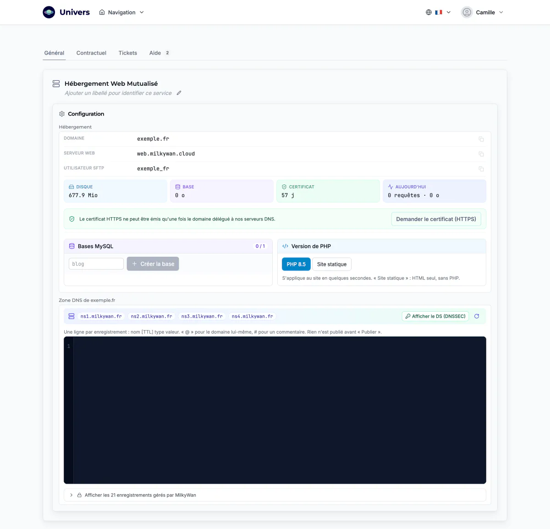This screenshot has width=550, height=529.
Task: Open the language selector with French flag
Action: click(x=438, y=12)
